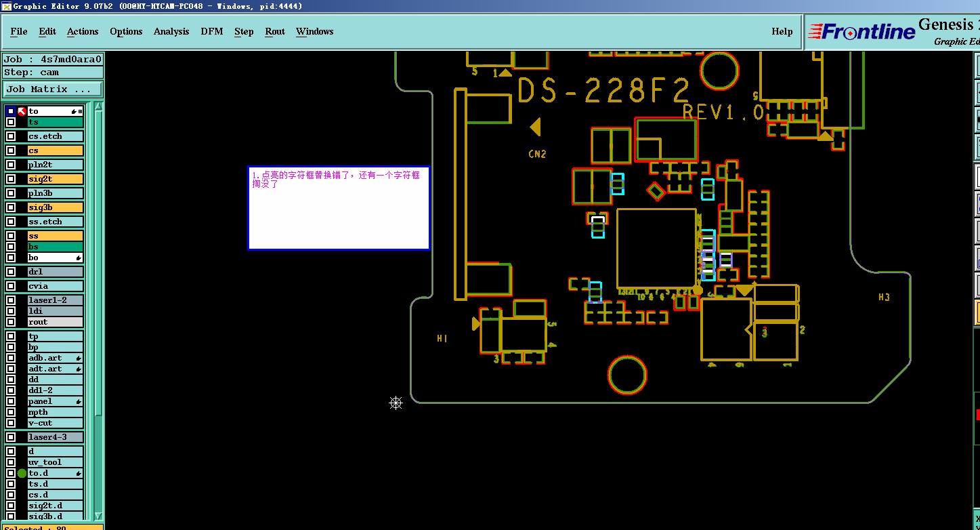Viewport: 980px width, 530px height.
Task: Click the hand icon on the 'panel' layer row
Action: (x=79, y=401)
